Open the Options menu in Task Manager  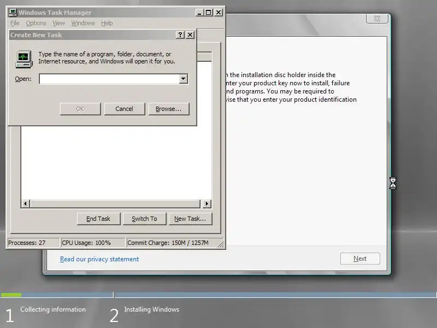click(36, 23)
